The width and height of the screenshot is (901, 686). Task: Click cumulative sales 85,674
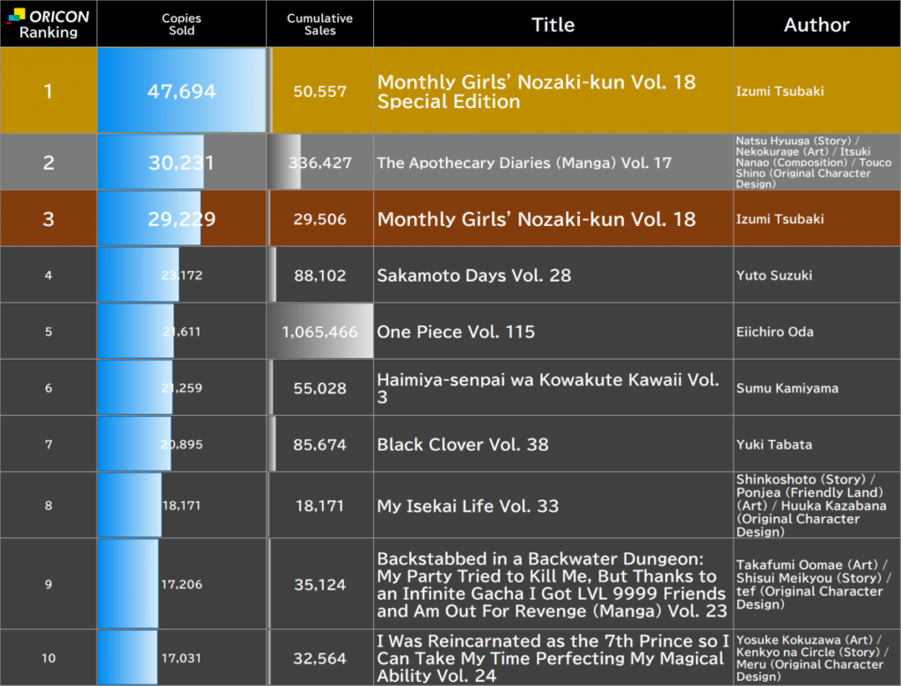[x=320, y=444]
